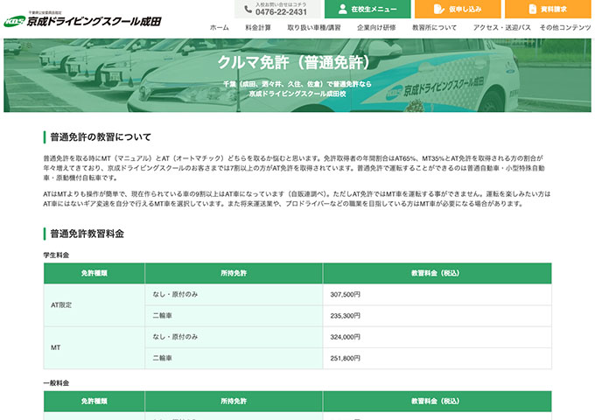Click the 免許種類 header in the general table
Viewport: 595px width, 420px height.
pyautogui.click(x=94, y=401)
